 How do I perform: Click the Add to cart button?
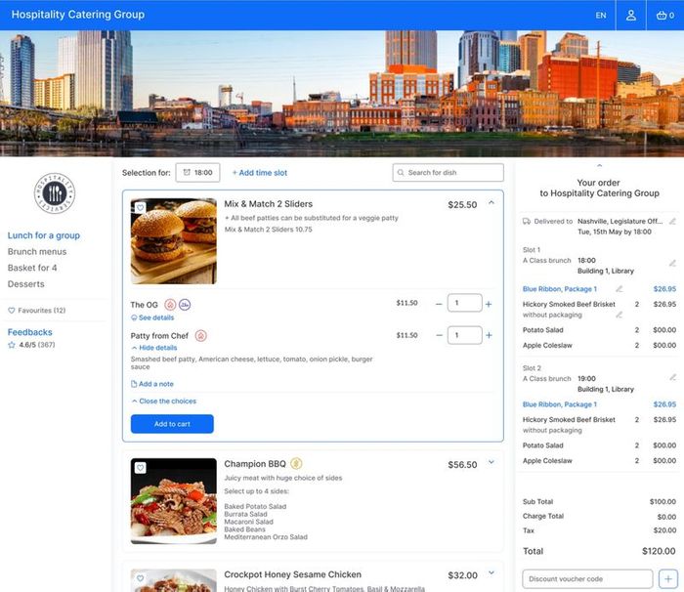point(172,424)
